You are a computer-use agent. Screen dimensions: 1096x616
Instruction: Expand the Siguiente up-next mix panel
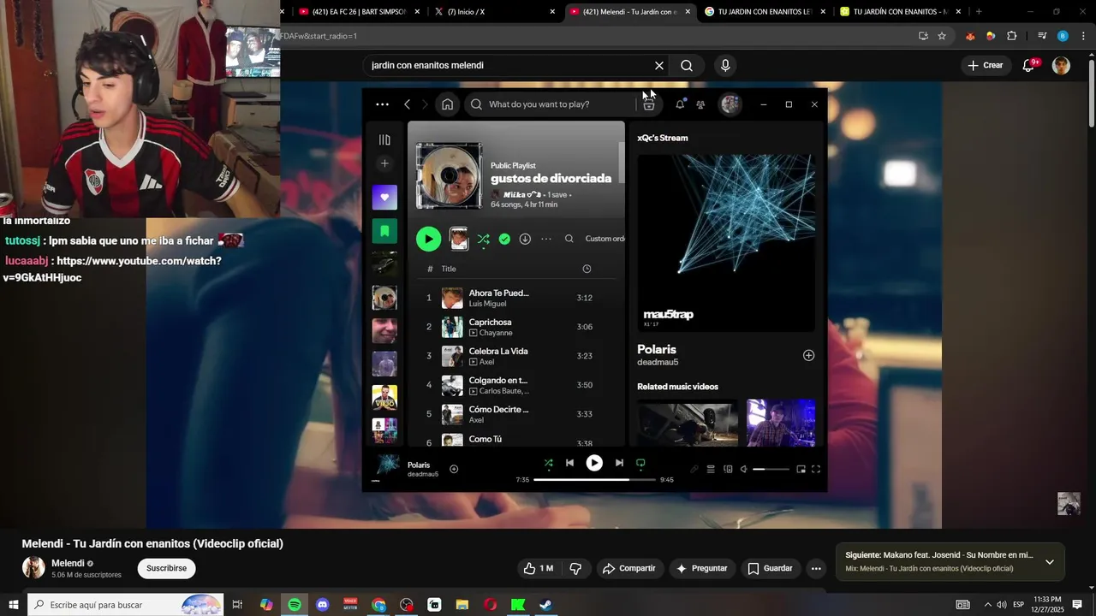(x=1049, y=562)
